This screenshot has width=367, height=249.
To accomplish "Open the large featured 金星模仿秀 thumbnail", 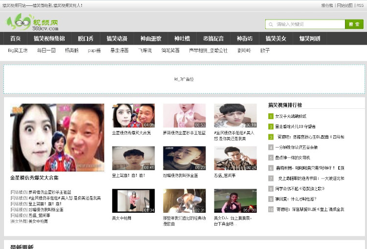I will pyautogui.click(x=57, y=138).
